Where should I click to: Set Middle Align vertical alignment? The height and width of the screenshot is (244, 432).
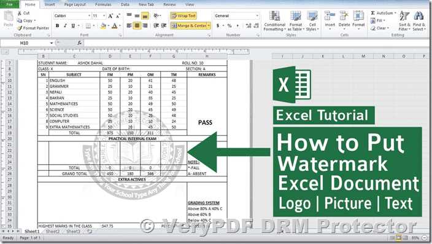[x=137, y=16]
